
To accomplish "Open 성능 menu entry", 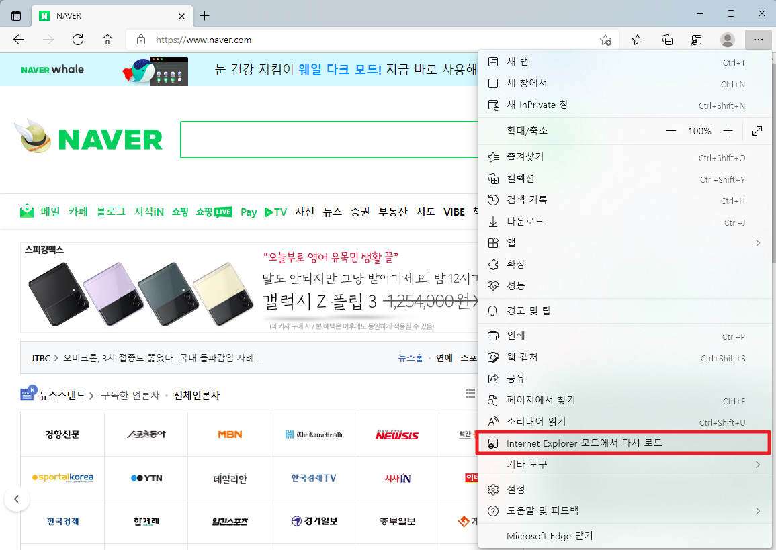I will click(x=625, y=286).
